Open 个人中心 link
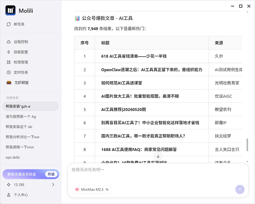The height and width of the screenshot is (204, 255). coord(21,195)
